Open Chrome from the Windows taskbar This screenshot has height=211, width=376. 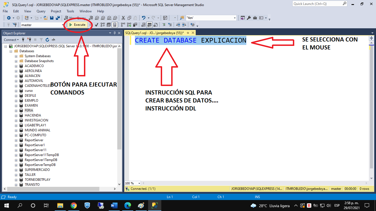click(73, 206)
